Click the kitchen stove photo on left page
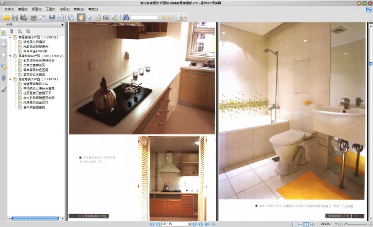The image size is (373, 227). [x=142, y=78]
